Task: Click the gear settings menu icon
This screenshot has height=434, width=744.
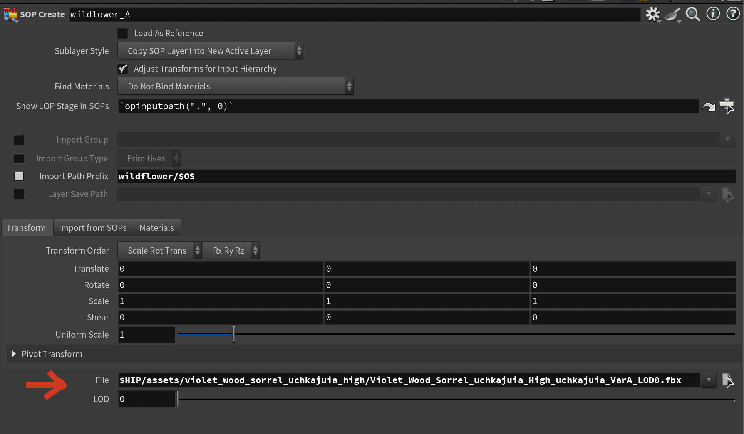Action: tap(653, 15)
